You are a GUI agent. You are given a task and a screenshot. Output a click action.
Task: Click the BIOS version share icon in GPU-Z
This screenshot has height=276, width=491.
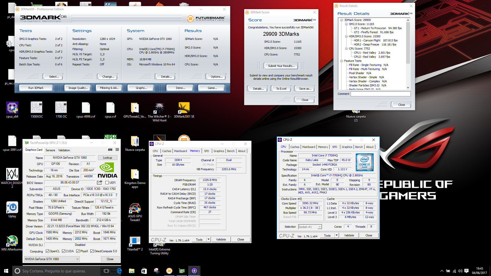click(100, 182)
